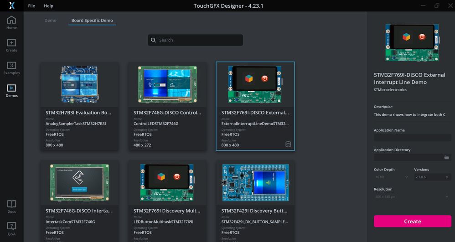
Task: Select STM32H7B3I Evaluation Board demo card
Action: [79, 106]
